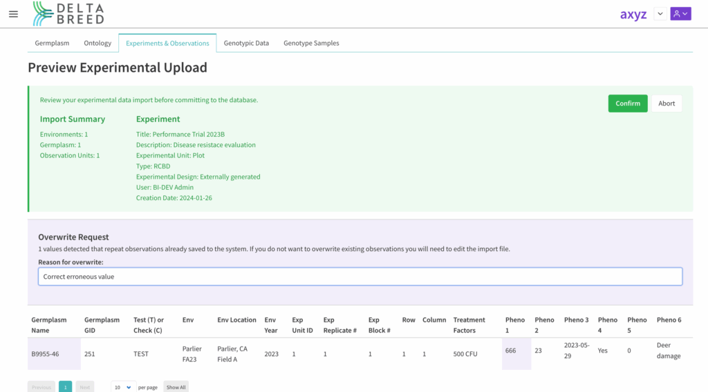Click the B9955-46 germplasm name cell
708x392 pixels.
click(x=46, y=353)
